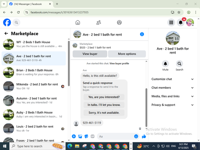The image size is (200, 150).
Task: Open Auby - 2 Beds 1 Bath House chat
Action: tap(34, 114)
